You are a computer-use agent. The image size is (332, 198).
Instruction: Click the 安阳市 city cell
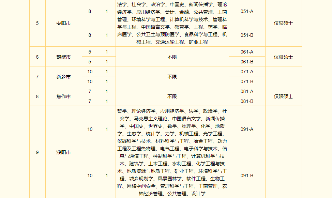coord(63,23)
